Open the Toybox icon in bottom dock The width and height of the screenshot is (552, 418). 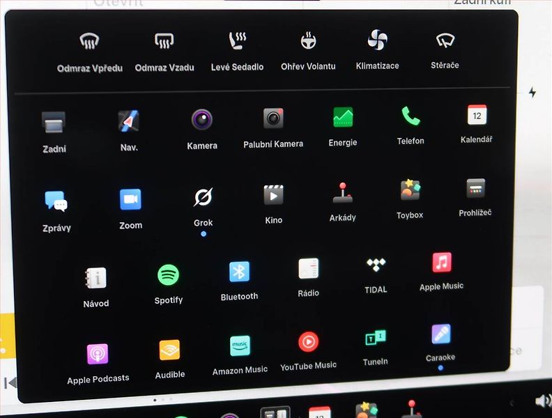(366, 410)
